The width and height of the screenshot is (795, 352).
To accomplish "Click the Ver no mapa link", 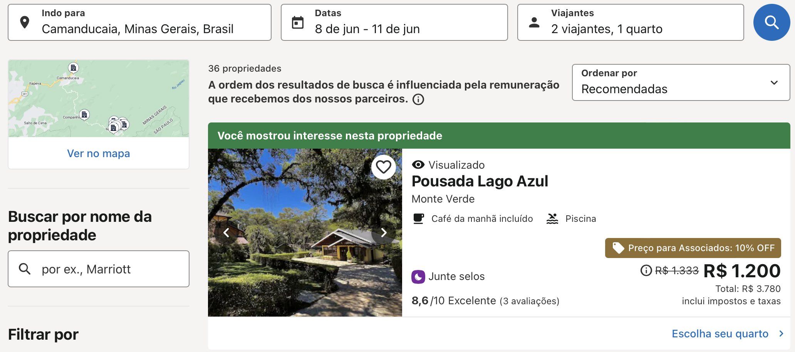I will pyautogui.click(x=99, y=153).
